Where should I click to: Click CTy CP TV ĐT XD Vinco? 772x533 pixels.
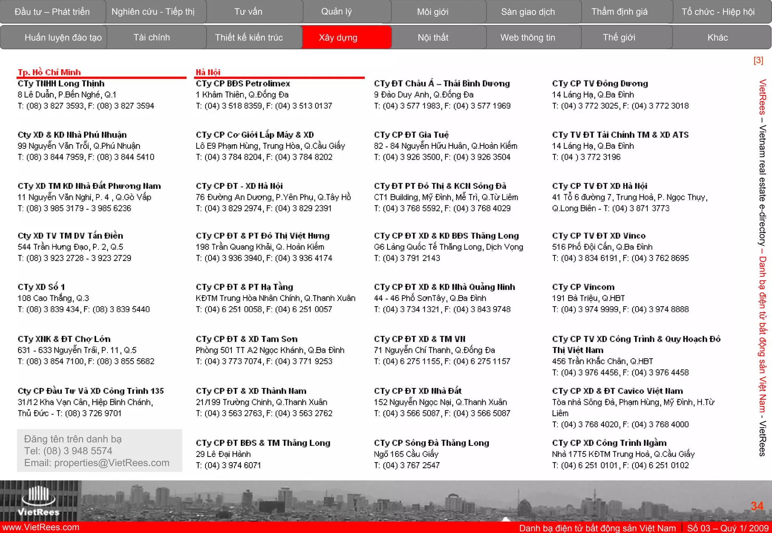click(599, 236)
